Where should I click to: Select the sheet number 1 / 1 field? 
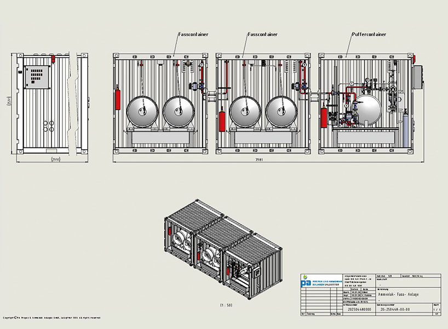tap(436, 309)
